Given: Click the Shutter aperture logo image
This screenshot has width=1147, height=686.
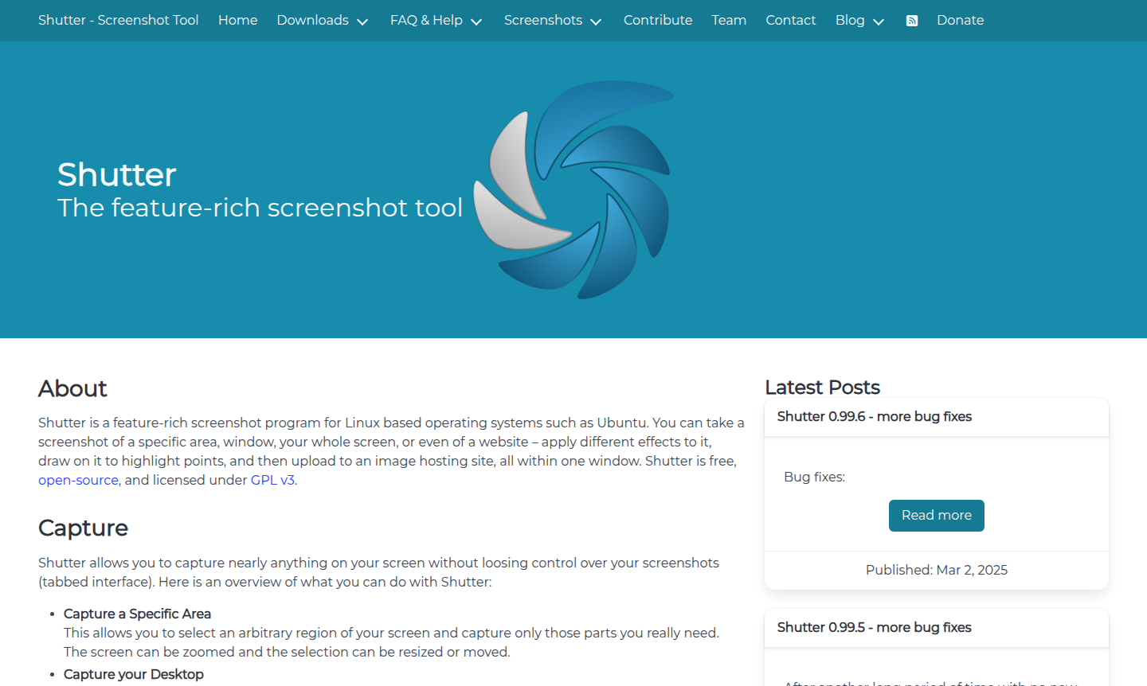Looking at the screenshot, I should [x=573, y=189].
